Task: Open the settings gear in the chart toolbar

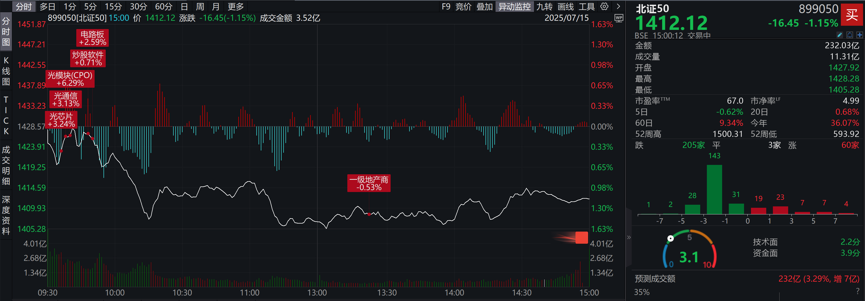Action: 604,6
